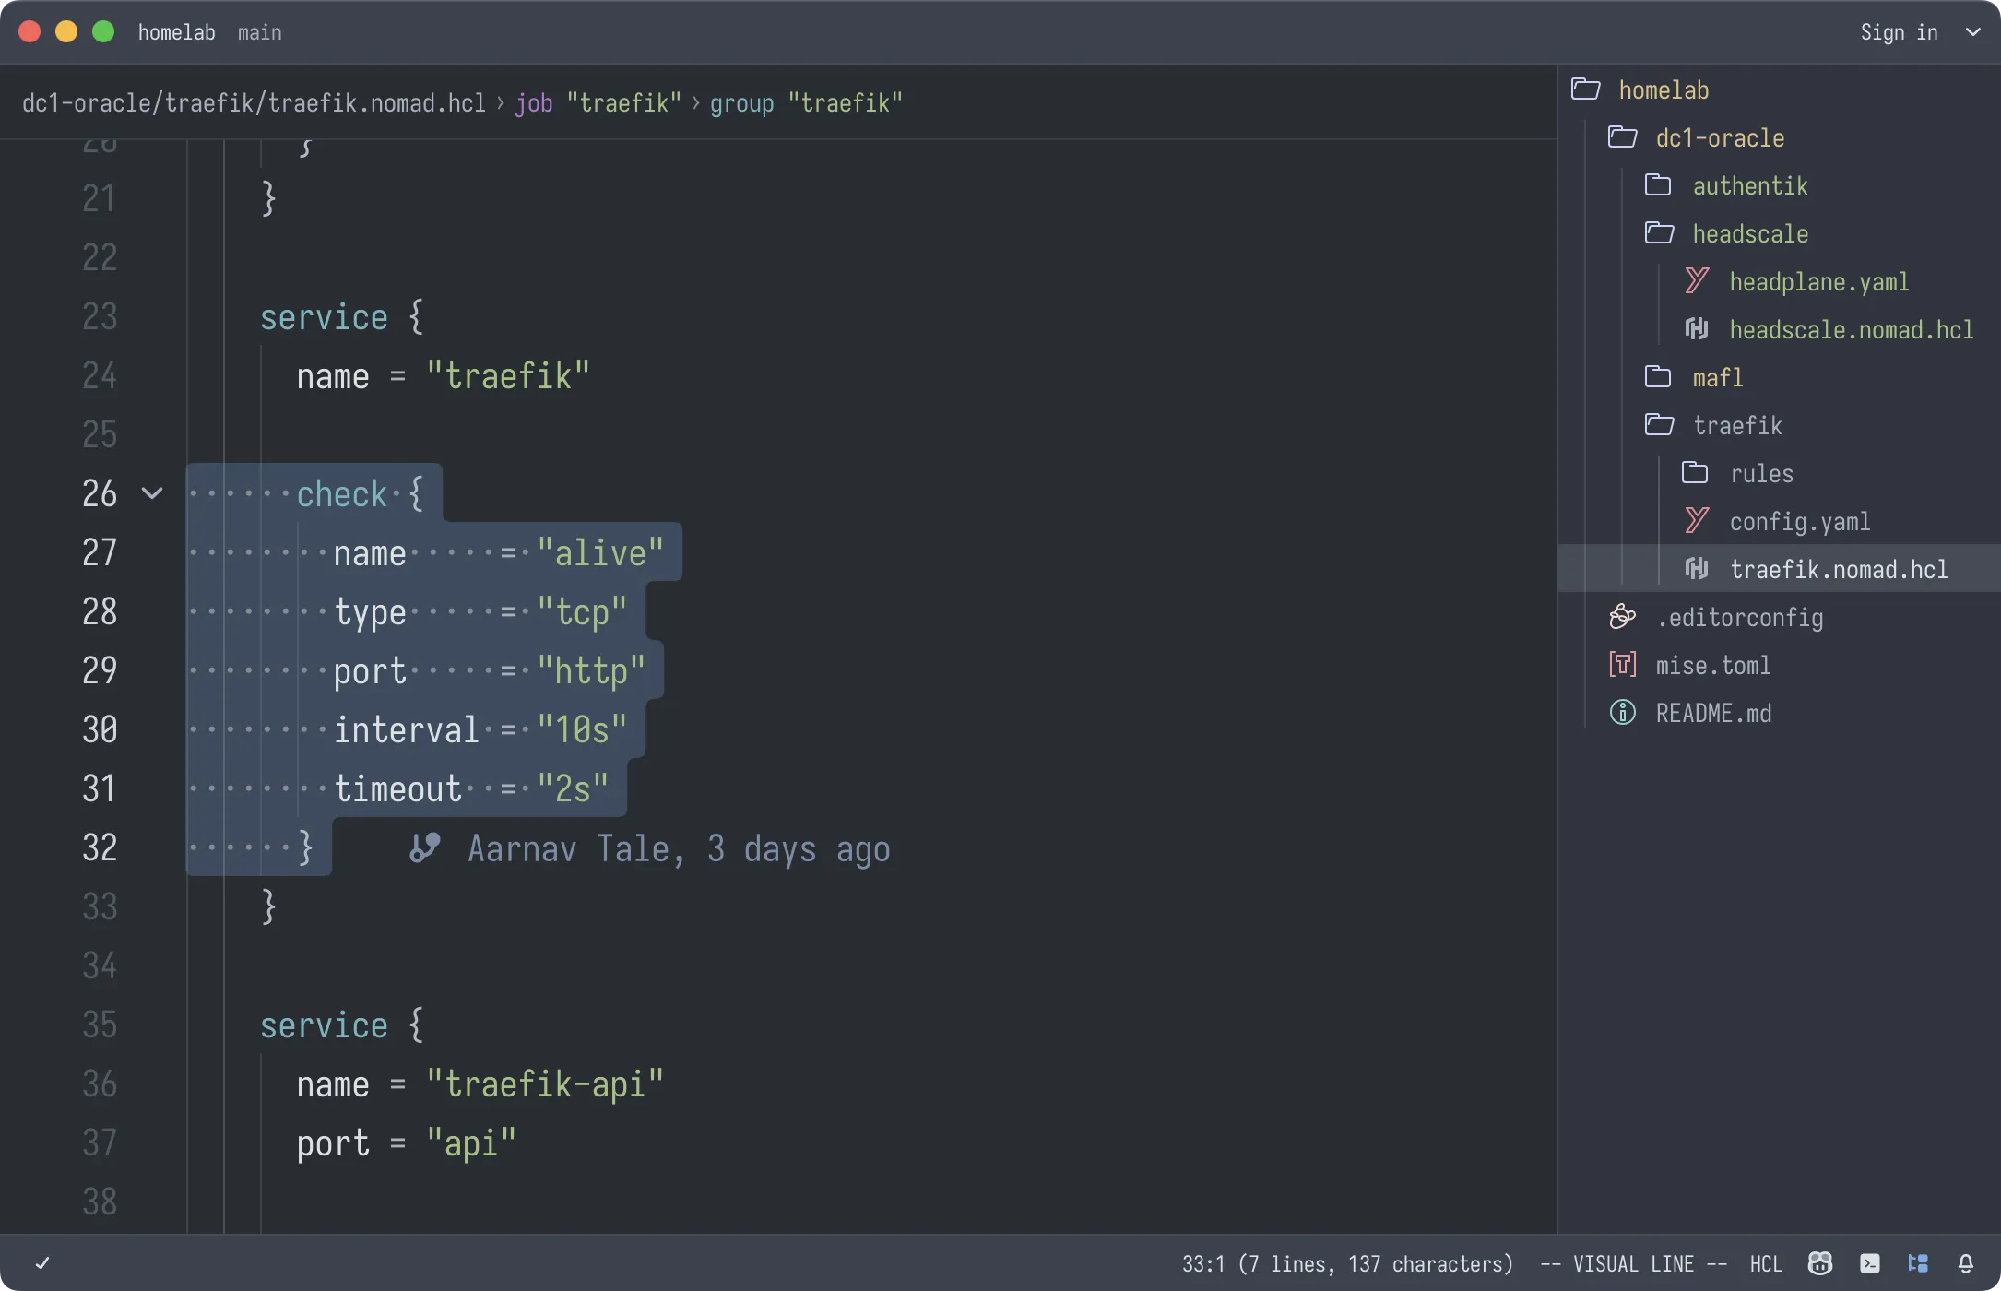Toggle the terminal panel icon
The width and height of the screenshot is (2001, 1291).
click(x=1869, y=1263)
